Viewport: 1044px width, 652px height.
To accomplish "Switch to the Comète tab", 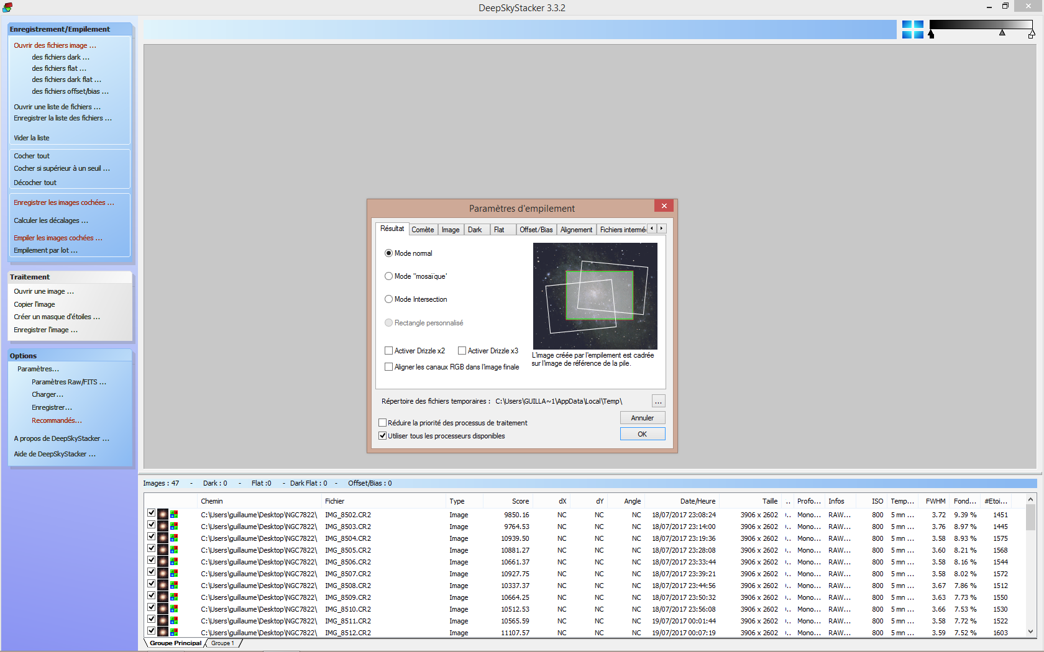I will 423,230.
